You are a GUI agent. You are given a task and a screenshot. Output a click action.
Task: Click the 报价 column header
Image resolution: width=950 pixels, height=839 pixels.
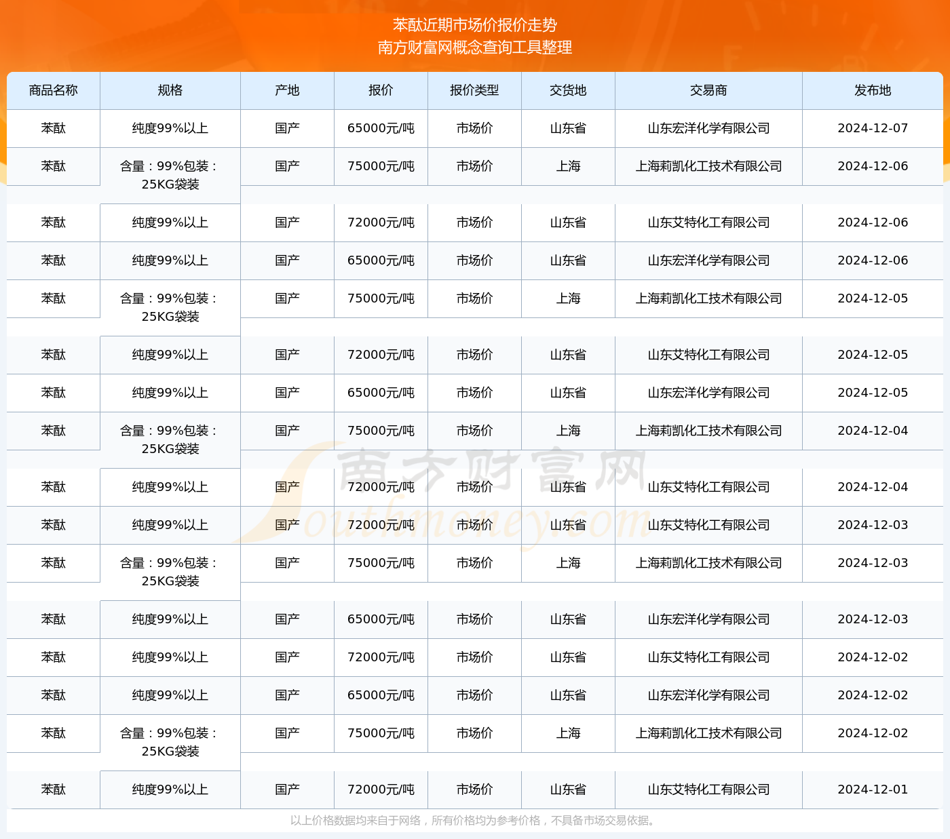click(381, 90)
